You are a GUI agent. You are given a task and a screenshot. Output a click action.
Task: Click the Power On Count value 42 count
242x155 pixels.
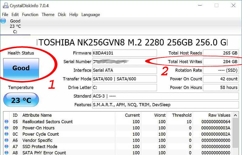coord(221,79)
